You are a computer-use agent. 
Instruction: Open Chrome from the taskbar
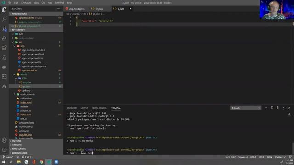point(41,162)
